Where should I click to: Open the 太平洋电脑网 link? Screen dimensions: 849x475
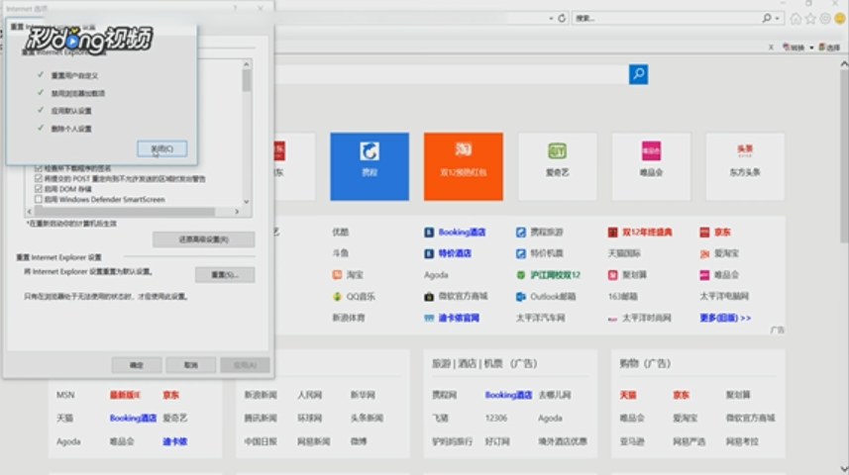pyautogui.click(x=724, y=297)
